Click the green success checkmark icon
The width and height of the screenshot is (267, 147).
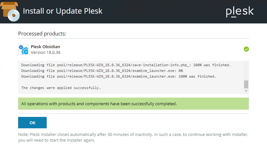click(246, 49)
